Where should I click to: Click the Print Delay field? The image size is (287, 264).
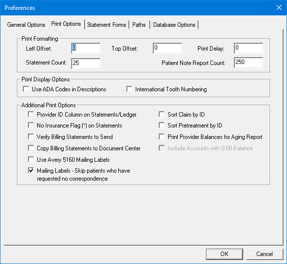click(x=248, y=48)
